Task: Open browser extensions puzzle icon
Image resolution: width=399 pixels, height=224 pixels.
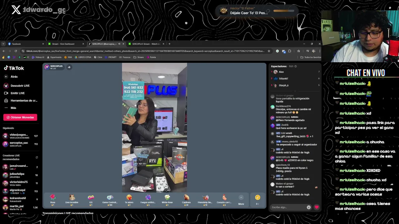Action: 290,51
